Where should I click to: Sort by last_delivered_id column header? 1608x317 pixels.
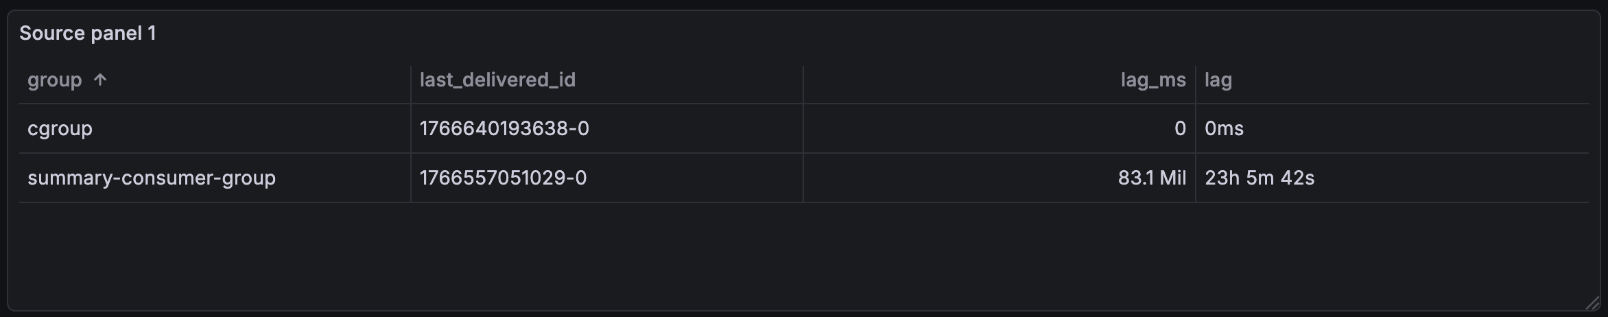point(497,80)
